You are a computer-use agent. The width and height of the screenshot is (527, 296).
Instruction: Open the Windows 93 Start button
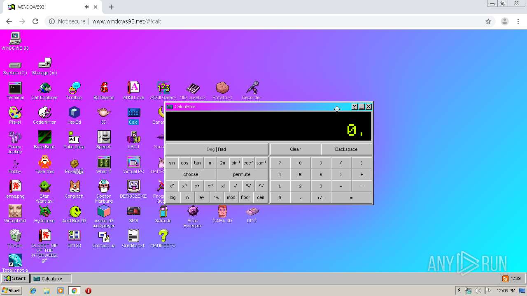[15, 278]
